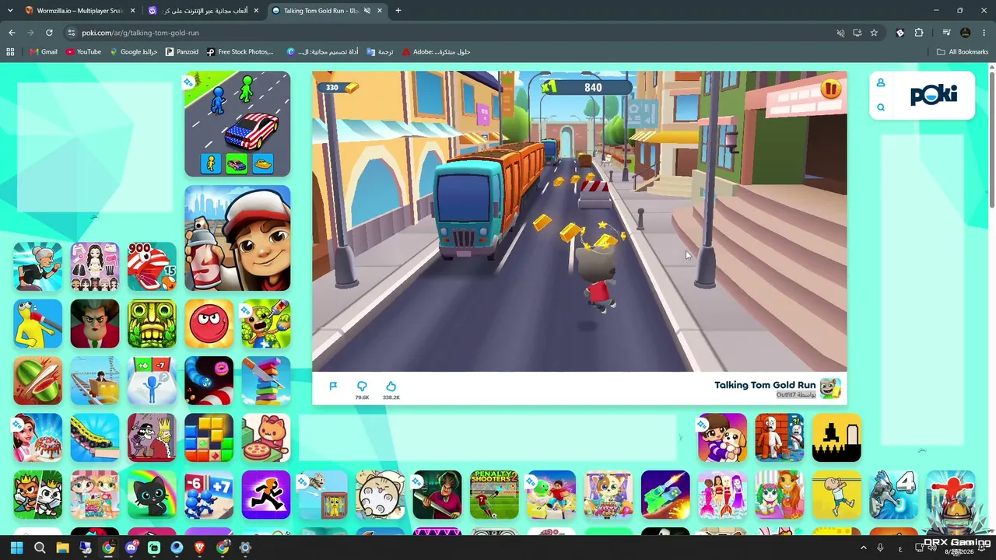This screenshot has width=996, height=560.
Task: Click the microphone icon in system tray
Action: point(880,548)
